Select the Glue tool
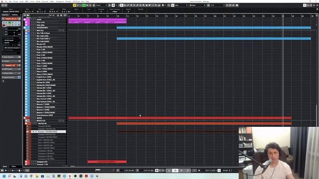The image size is (319, 179). pos(137,5)
